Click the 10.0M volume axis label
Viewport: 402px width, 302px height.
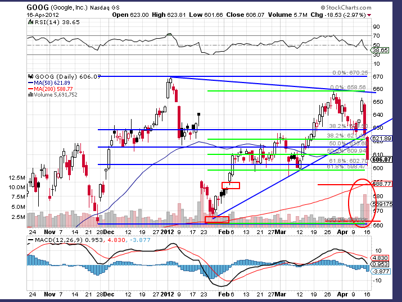(x=17, y=187)
